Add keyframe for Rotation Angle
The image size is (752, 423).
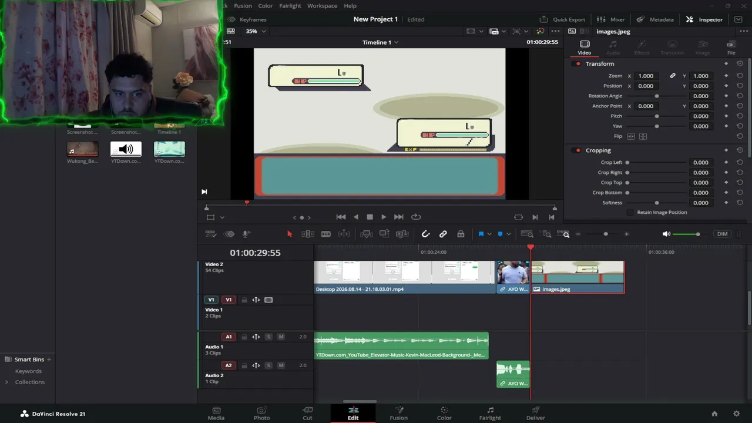click(x=726, y=96)
